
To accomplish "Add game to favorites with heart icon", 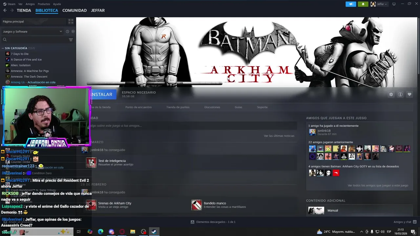I will [x=409, y=94].
